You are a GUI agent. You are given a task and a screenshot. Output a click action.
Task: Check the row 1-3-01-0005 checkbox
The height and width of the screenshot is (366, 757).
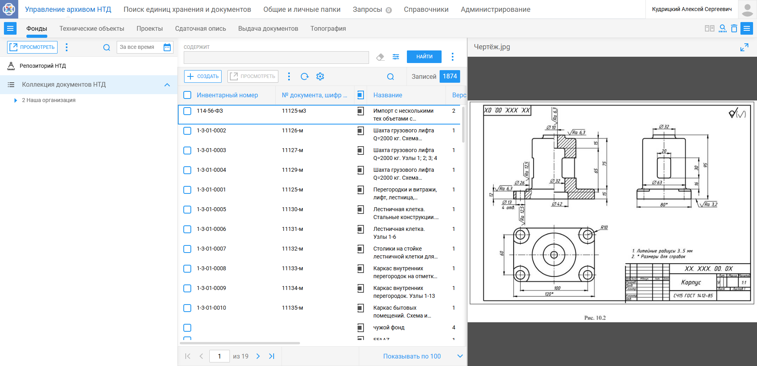(x=187, y=210)
